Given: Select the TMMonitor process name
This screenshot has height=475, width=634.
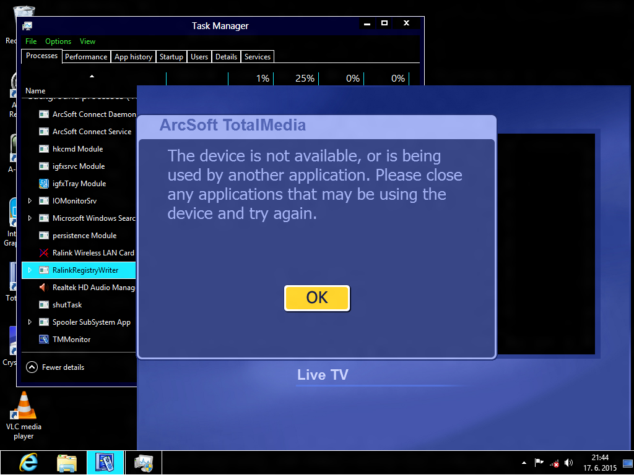Looking at the screenshot, I should click(x=72, y=340).
